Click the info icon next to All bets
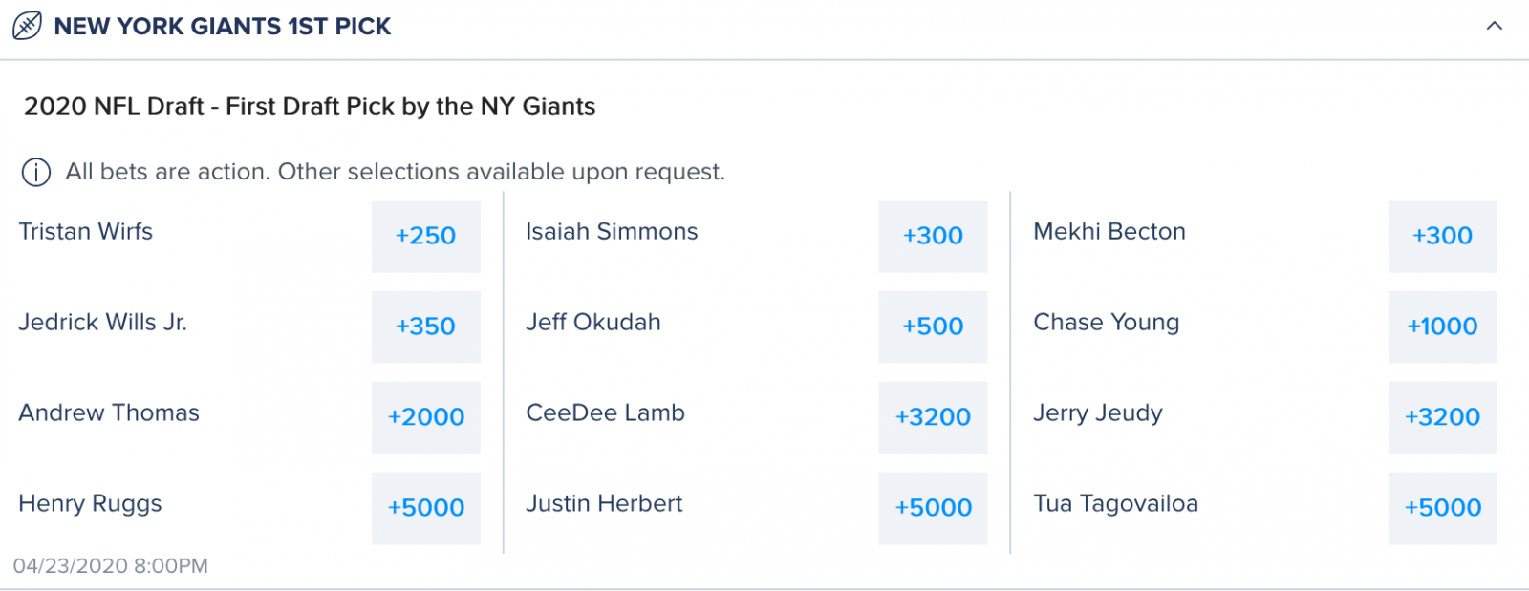This screenshot has height=591, width=1529. [36, 173]
